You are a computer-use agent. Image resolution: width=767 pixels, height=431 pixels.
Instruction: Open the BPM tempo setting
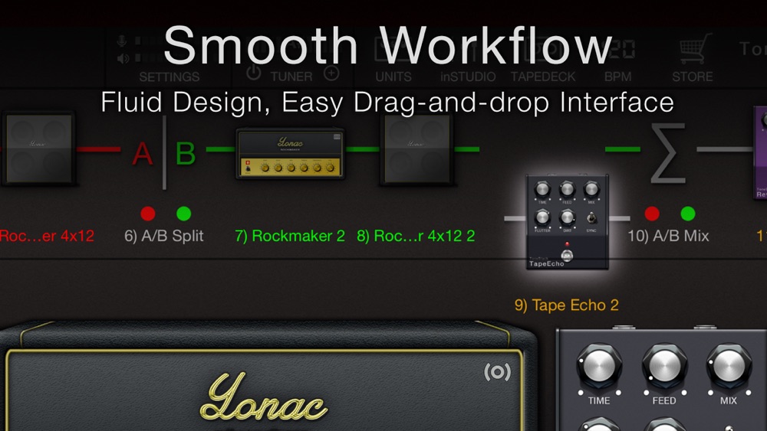[x=617, y=77]
